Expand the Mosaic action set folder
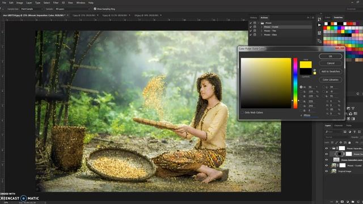This screenshot has width=363, height=204. tap(259, 23)
